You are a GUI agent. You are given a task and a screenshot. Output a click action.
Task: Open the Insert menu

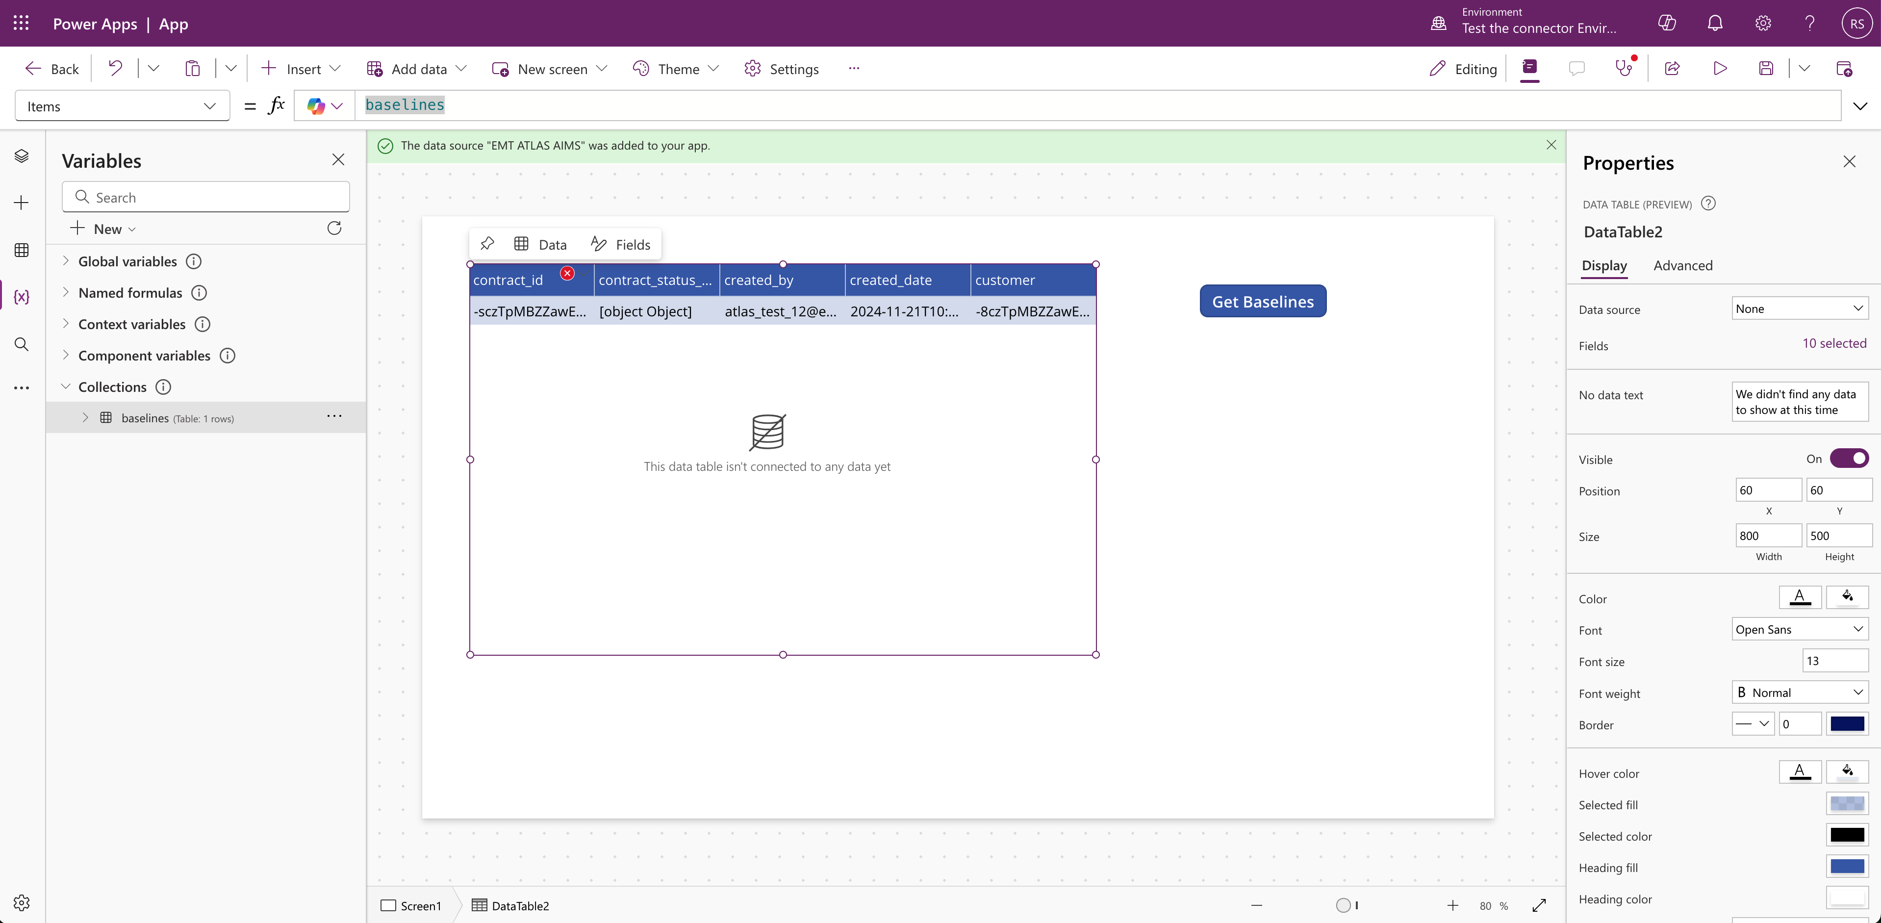click(x=301, y=69)
